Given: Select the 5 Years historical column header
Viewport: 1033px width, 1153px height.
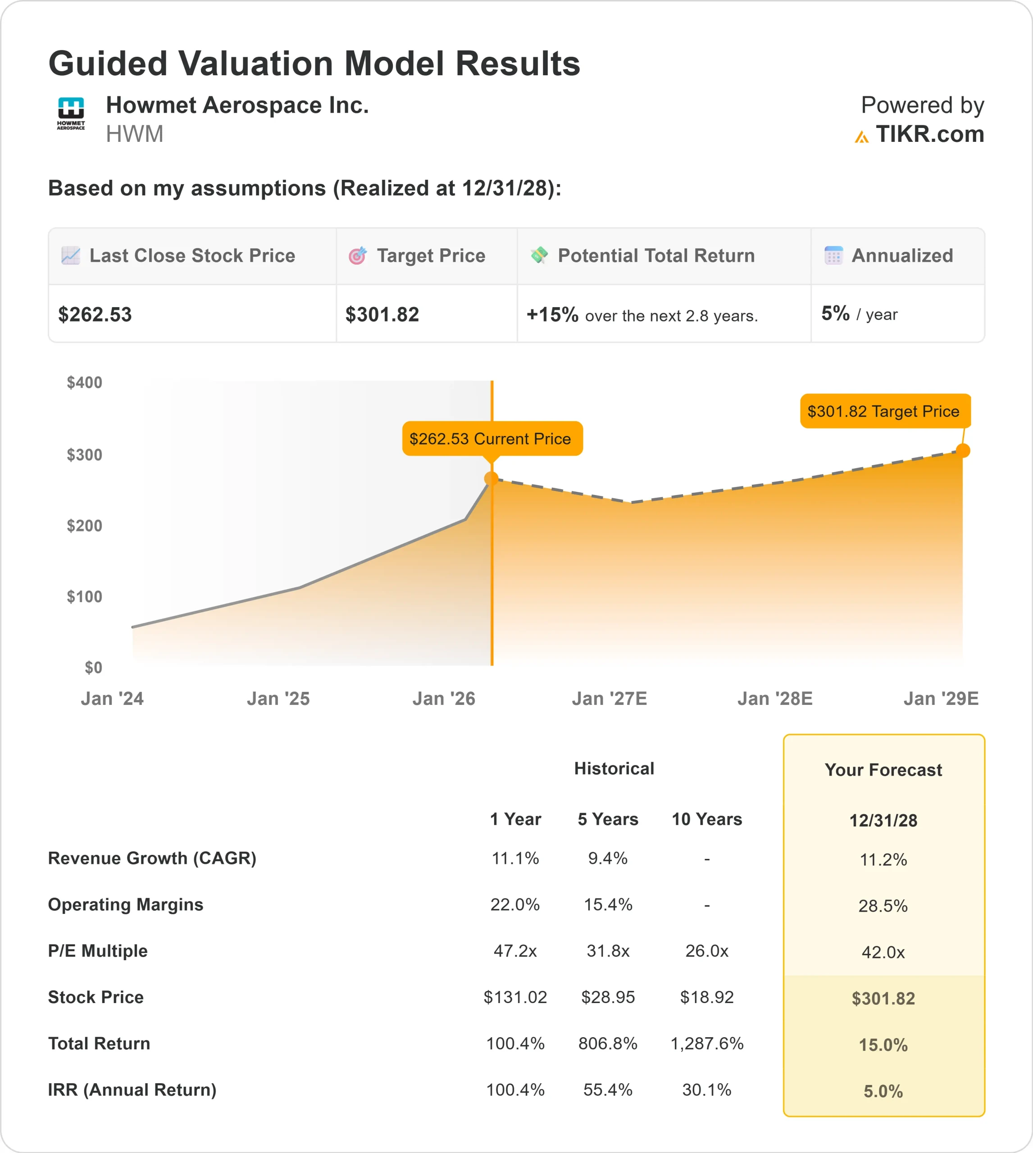Looking at the screenshot, I should tap(607, 819).
